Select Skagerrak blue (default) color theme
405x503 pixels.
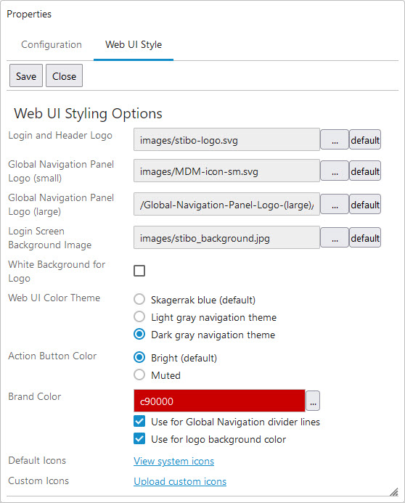(x=139, y=299)
